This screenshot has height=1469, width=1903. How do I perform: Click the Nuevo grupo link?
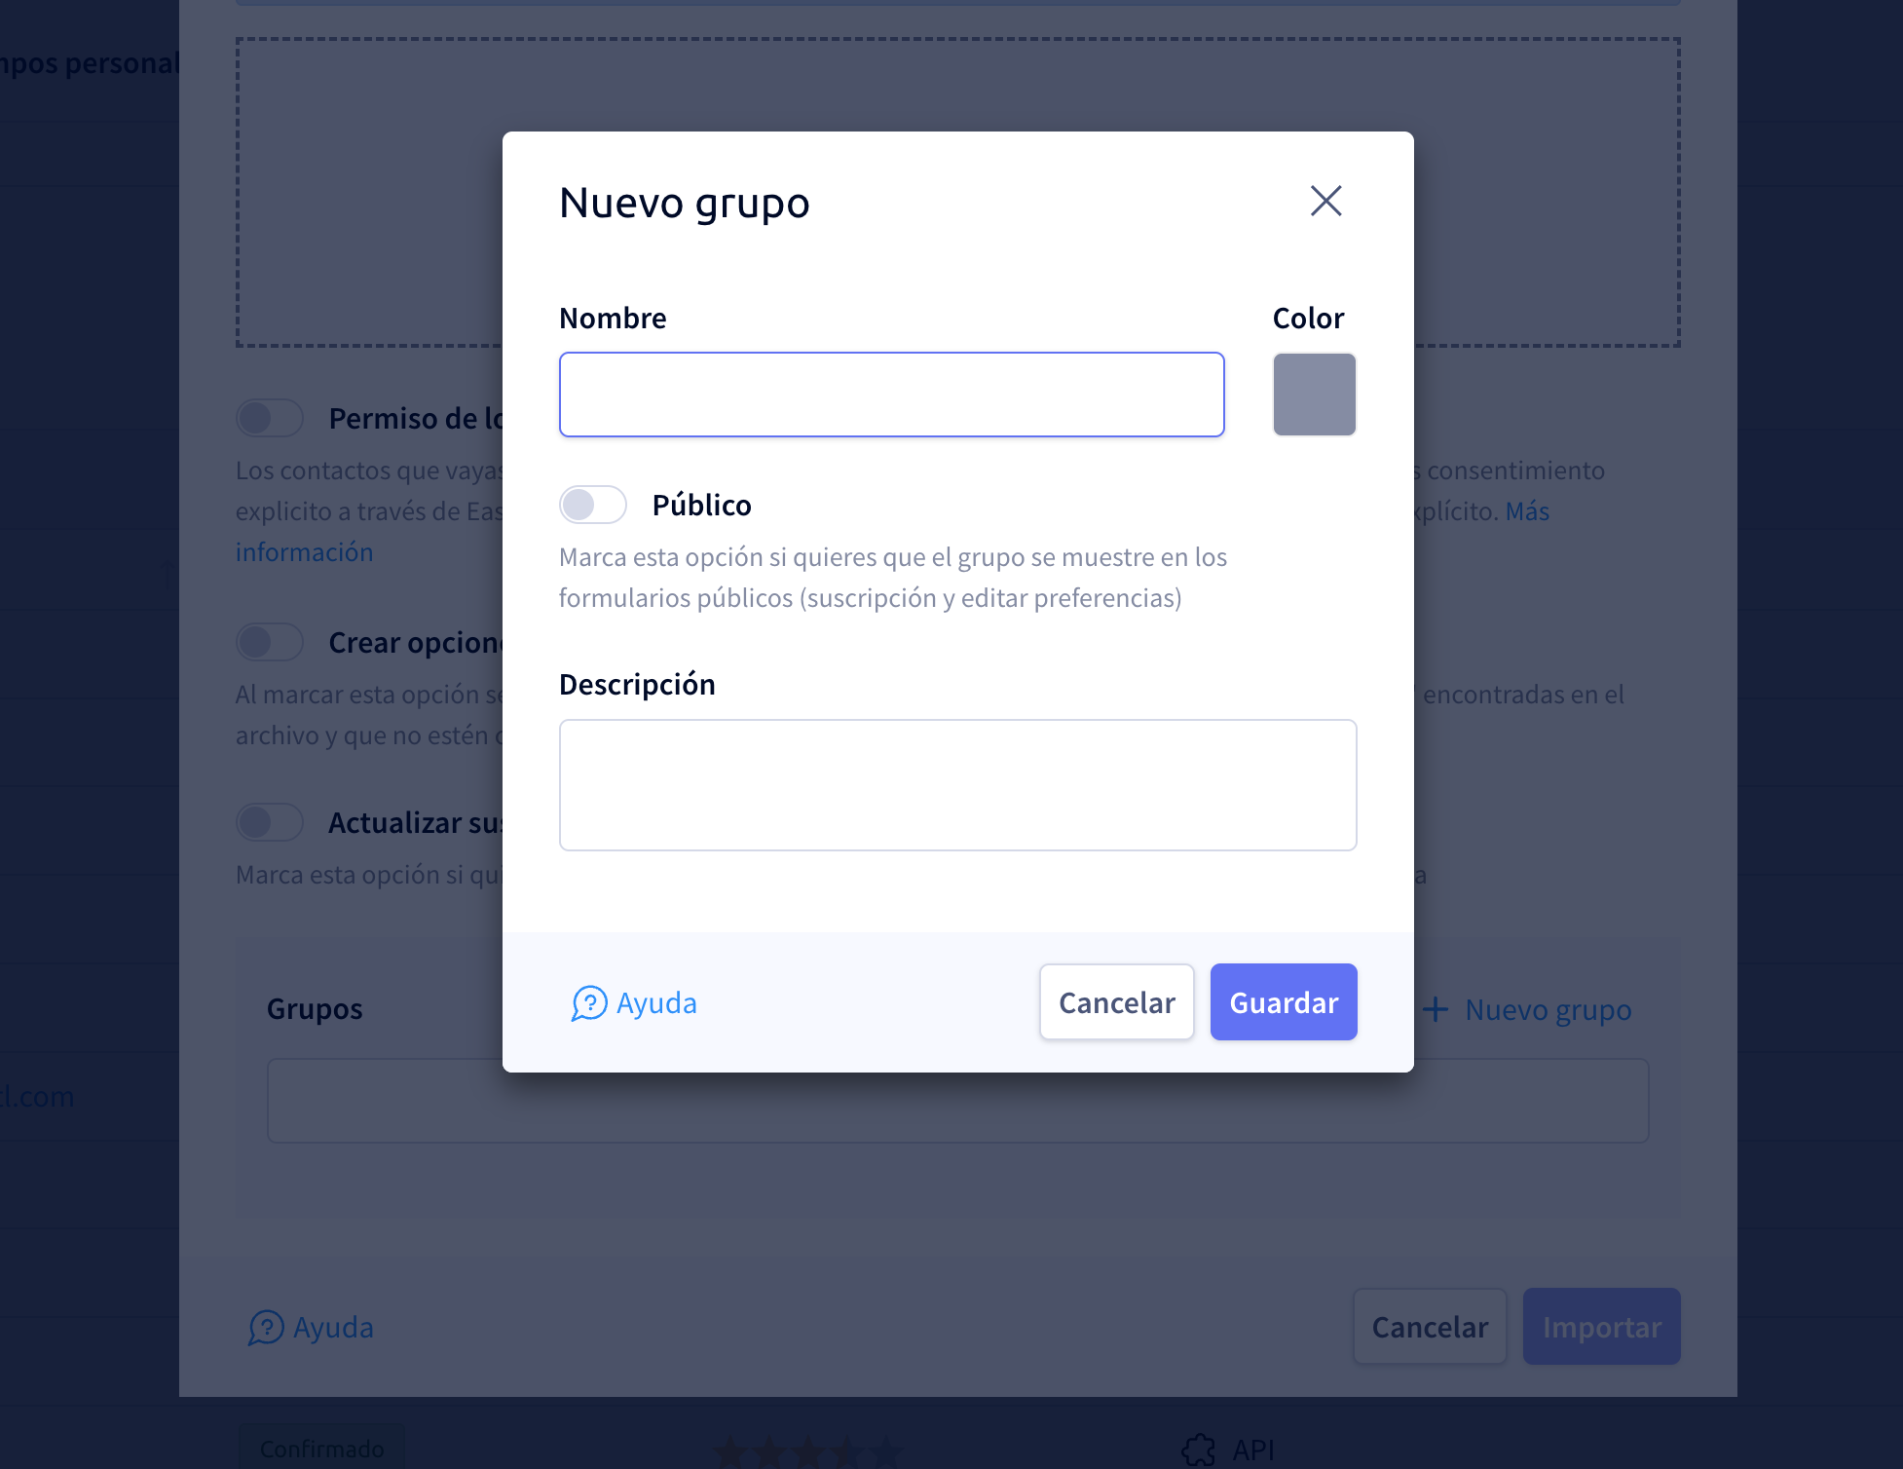pyautogui.click(x=1549, y=1009)
